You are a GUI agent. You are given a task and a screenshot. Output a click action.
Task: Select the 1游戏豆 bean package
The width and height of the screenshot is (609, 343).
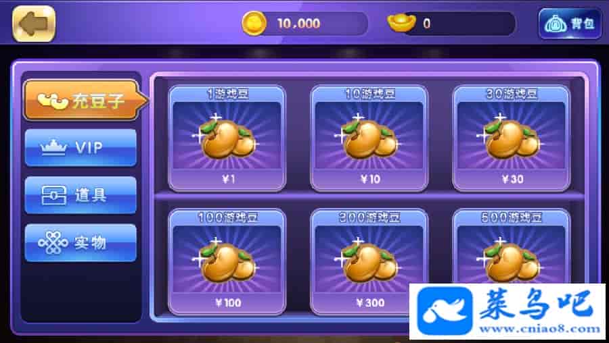pyautogui.click(x=227, y=138)
